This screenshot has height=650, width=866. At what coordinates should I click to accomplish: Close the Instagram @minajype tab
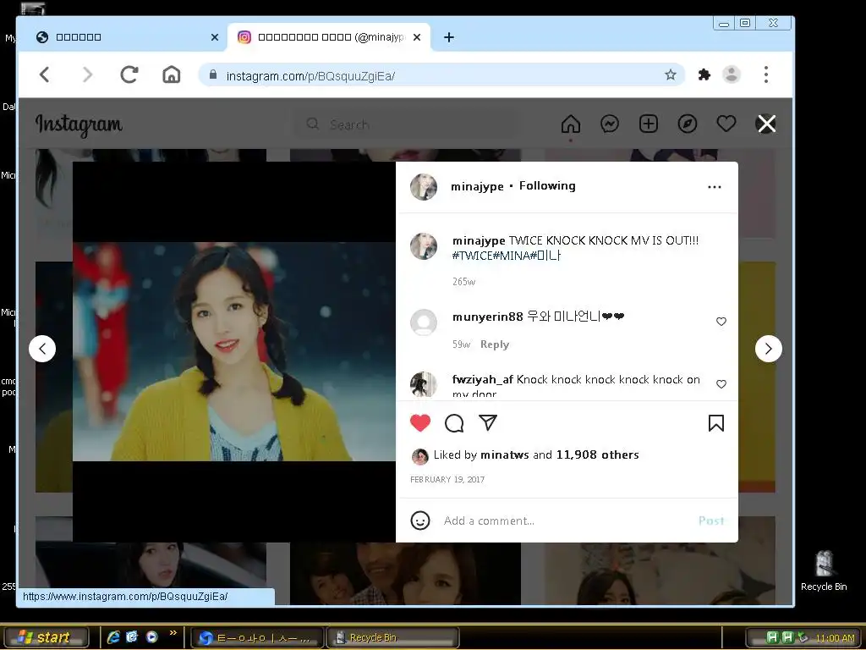coord(417,37)
